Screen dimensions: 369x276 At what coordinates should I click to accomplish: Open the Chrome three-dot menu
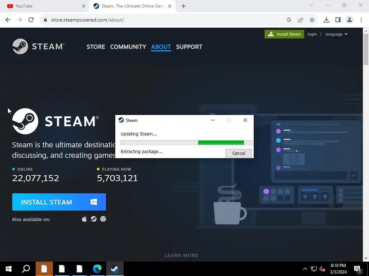(361, 20)
